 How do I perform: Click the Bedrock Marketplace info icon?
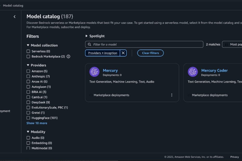point(68,57)
